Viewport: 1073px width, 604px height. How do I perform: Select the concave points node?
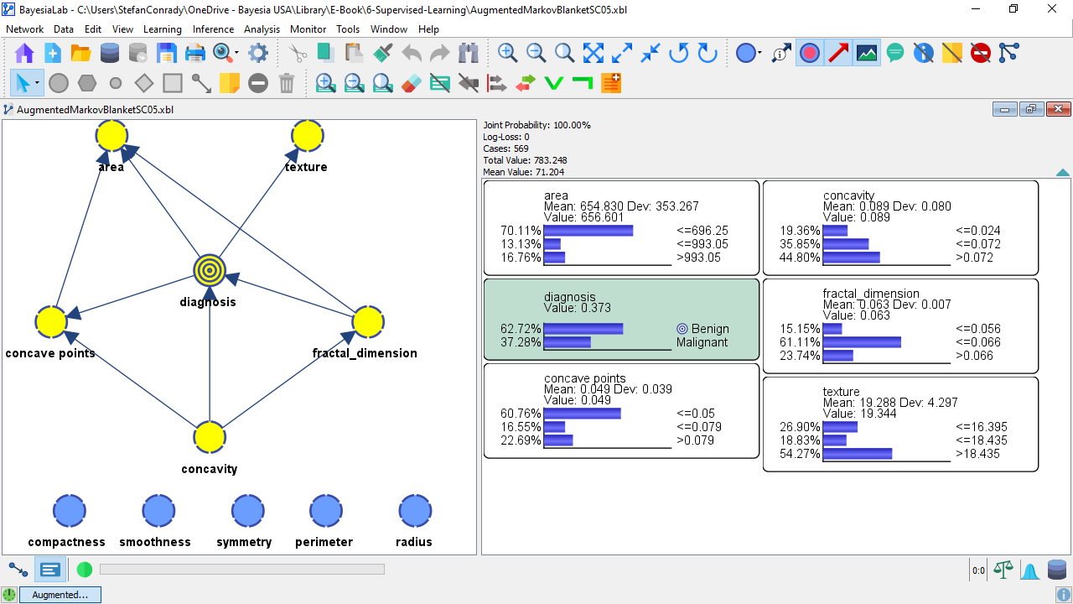pyautogui.click(x=51, y=322)
